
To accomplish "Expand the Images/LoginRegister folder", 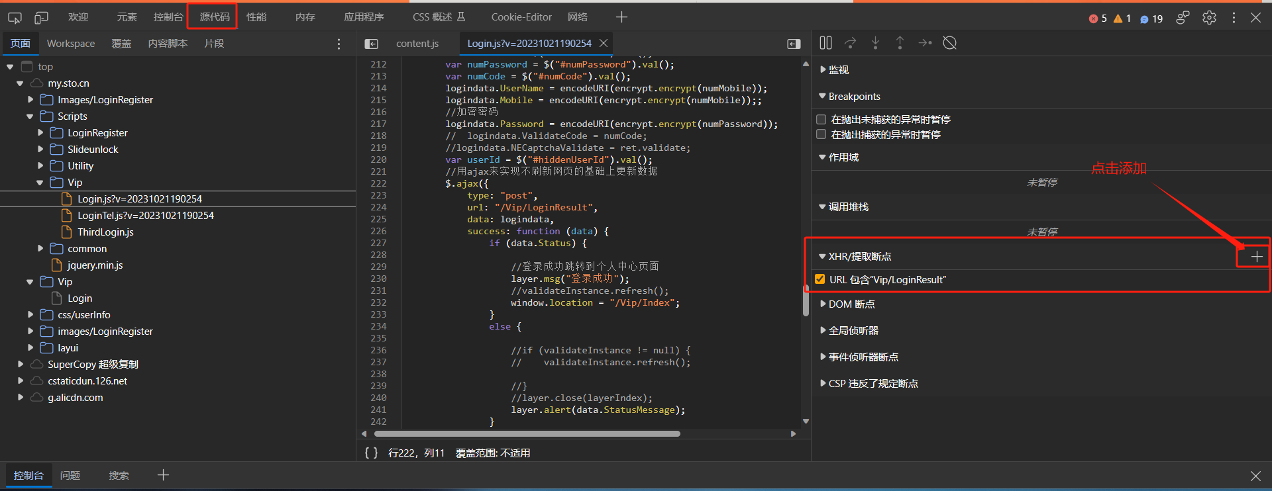I will 30,100.
